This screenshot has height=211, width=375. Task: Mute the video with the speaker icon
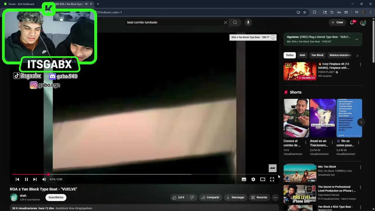pyautogui.click(x=44, y=179)
